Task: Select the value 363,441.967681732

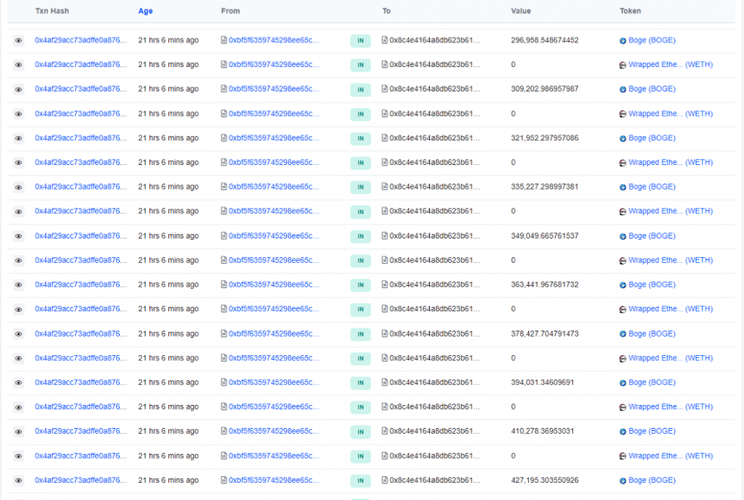Action: pos(545,285)
